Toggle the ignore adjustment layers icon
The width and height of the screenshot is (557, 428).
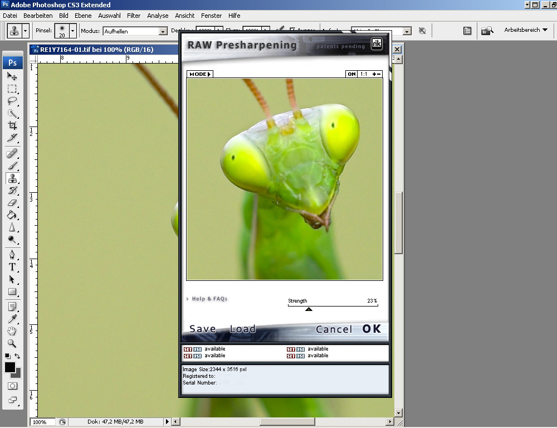coord(422,31)
